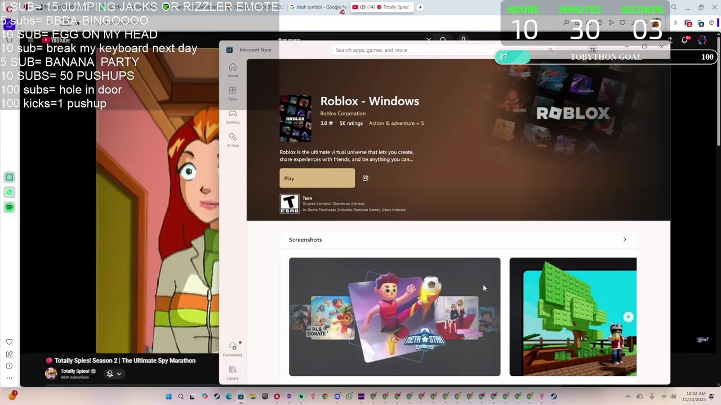Open the 5K ratings link
Screen dimensions: 721x405
[351, 123]
